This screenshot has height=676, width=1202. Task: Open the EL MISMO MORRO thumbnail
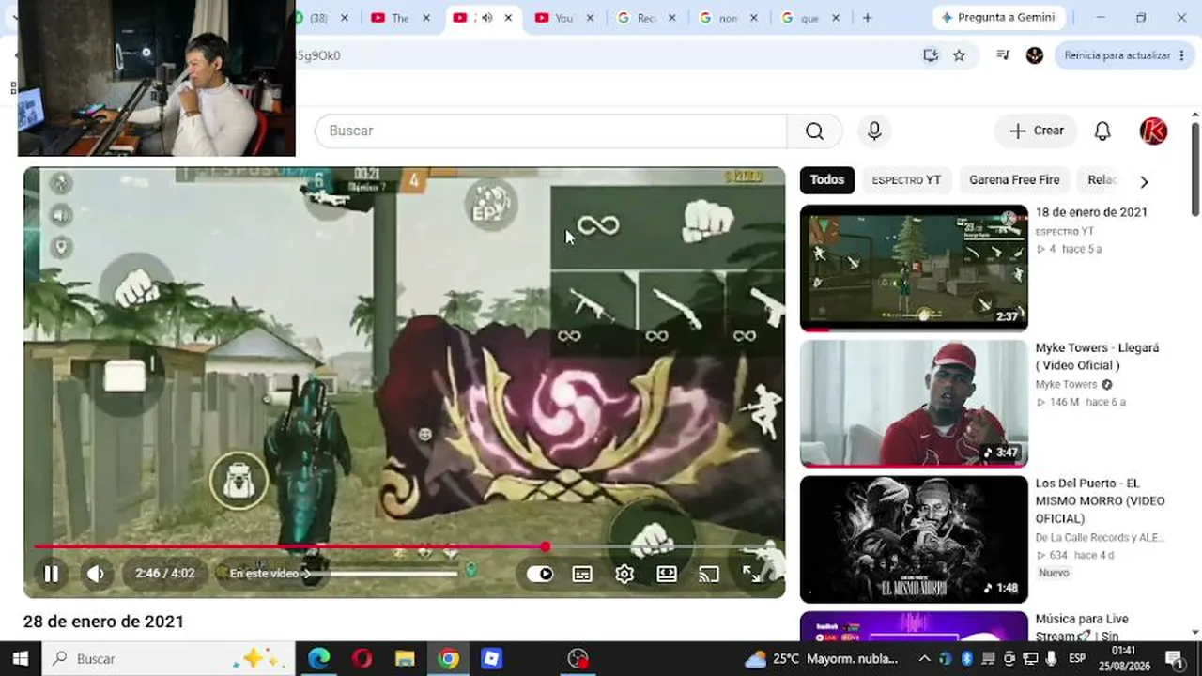(914, 539)
